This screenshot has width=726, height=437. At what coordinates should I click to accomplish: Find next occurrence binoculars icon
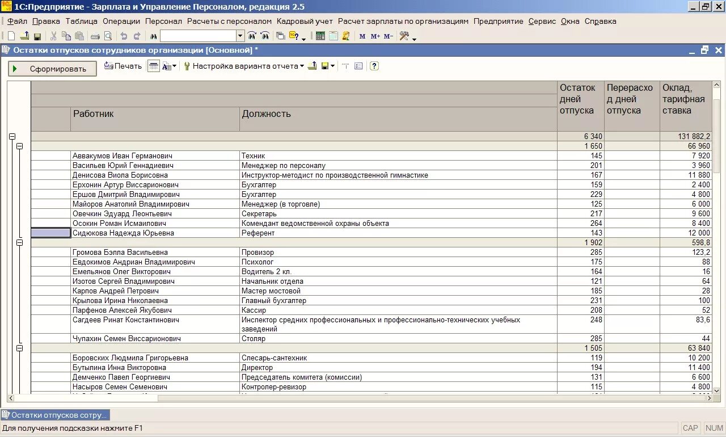coord(252,36)
